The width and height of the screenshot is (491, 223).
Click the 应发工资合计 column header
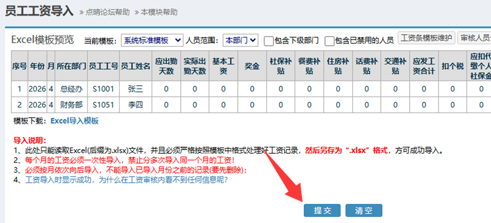pyautogui.click(x=423, y=66)
